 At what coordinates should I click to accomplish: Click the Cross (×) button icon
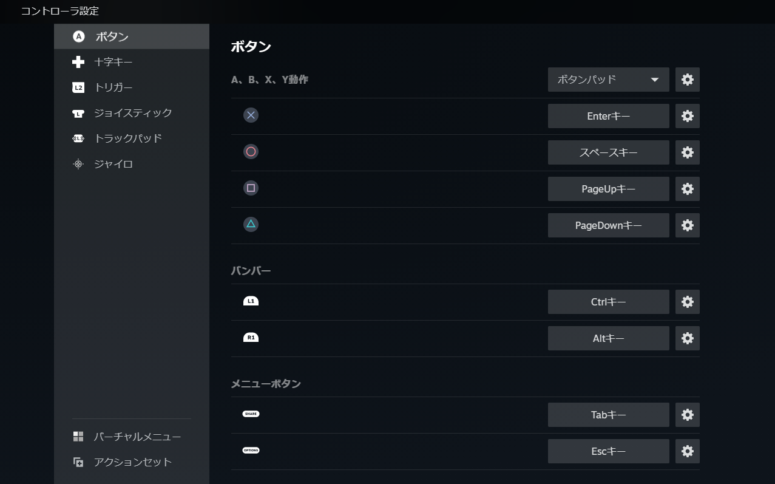click(x=251, y=115)
